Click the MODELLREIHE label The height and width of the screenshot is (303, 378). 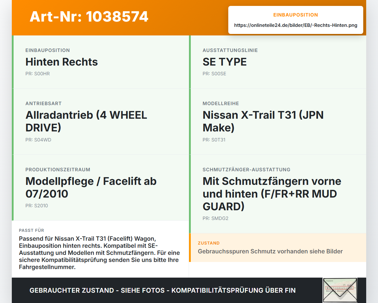(221, 103)
